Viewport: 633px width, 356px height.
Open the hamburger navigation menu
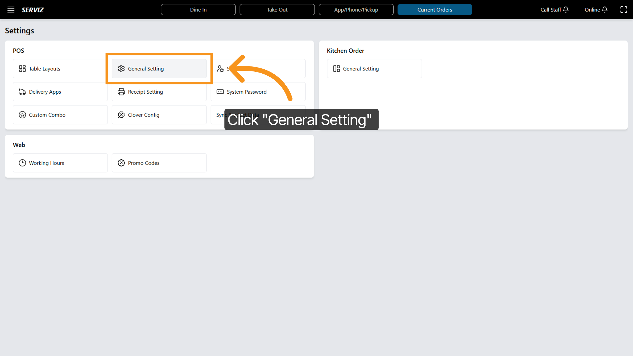pyautogui.click(x=11, y=9)
